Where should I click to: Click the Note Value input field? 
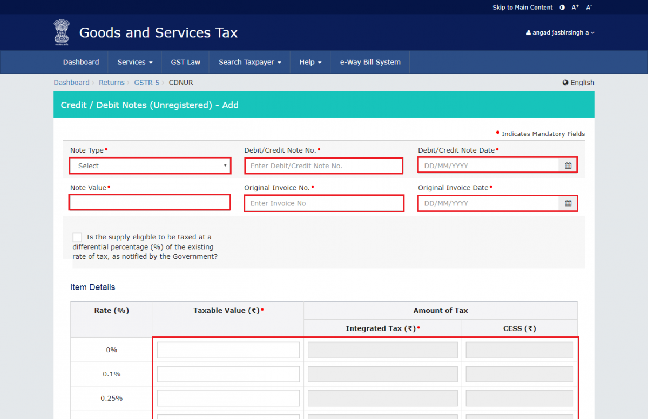tap(150, 202)
